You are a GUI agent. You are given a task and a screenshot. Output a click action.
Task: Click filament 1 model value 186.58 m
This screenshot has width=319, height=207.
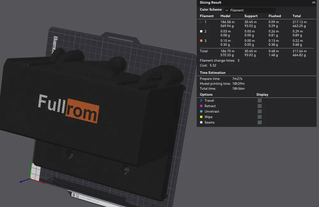[227, 22]
